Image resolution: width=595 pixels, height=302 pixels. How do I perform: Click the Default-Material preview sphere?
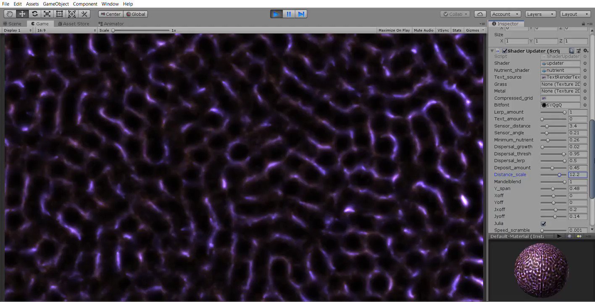[x=541, y=268]
